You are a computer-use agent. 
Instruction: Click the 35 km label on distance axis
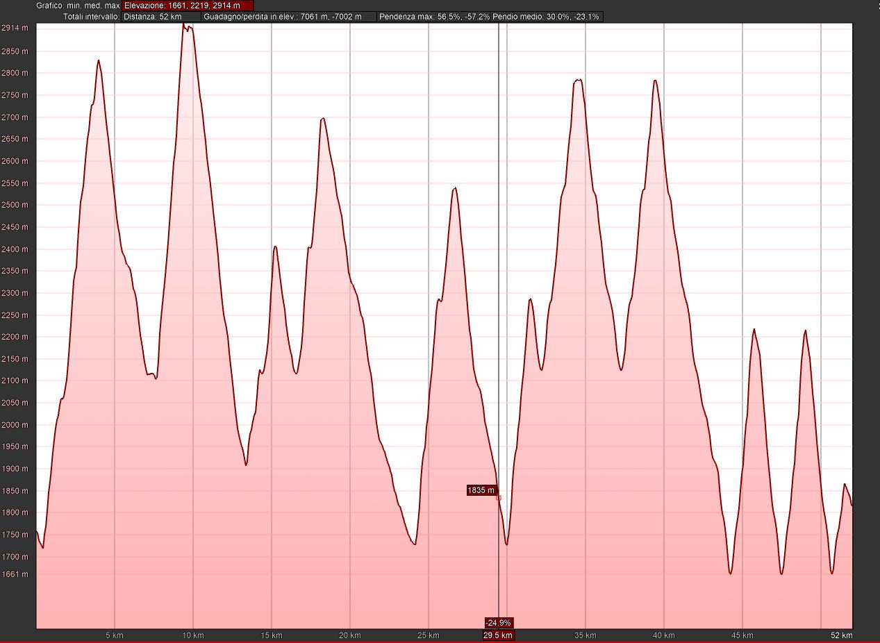point(586,635)
